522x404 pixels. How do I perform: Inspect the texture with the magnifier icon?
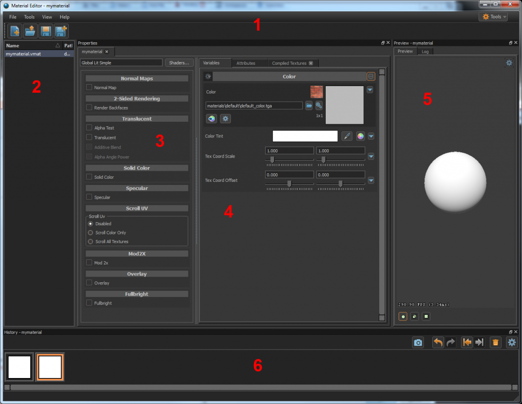[x=320, y=105]
